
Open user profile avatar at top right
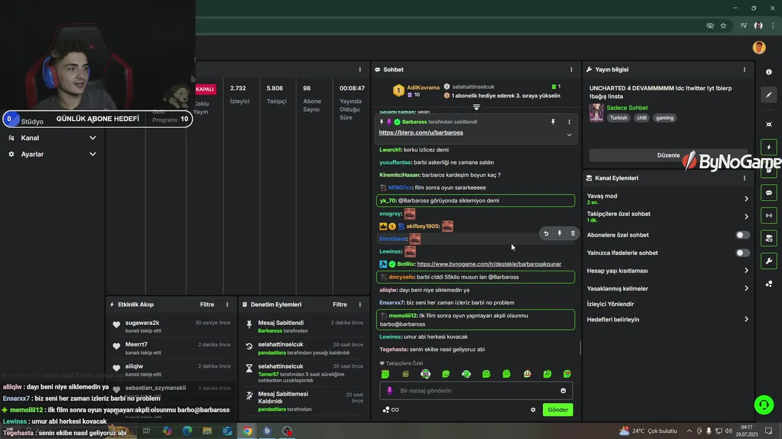pyautogui.click(x=759, y=48)
